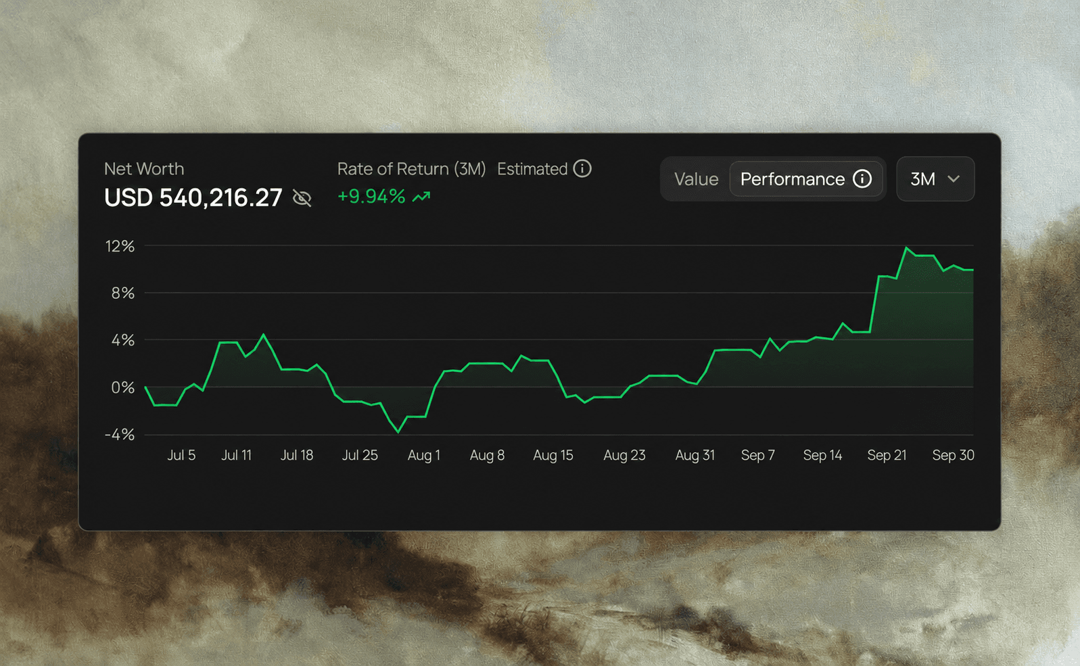Select the Performance tab
The height and width of the screenshot is (666, 1080).
[x=806, y=179]
